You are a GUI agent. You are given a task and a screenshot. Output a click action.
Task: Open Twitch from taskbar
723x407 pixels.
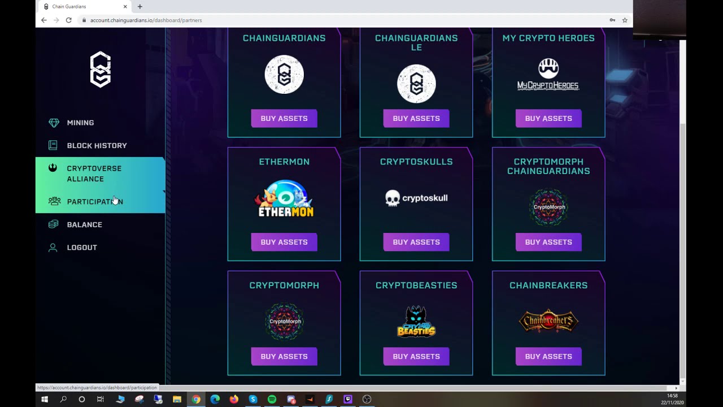pyautogui.click(x=348, y=399)
